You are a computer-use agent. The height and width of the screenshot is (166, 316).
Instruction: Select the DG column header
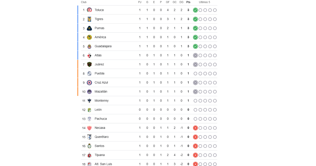coord(181,2)
